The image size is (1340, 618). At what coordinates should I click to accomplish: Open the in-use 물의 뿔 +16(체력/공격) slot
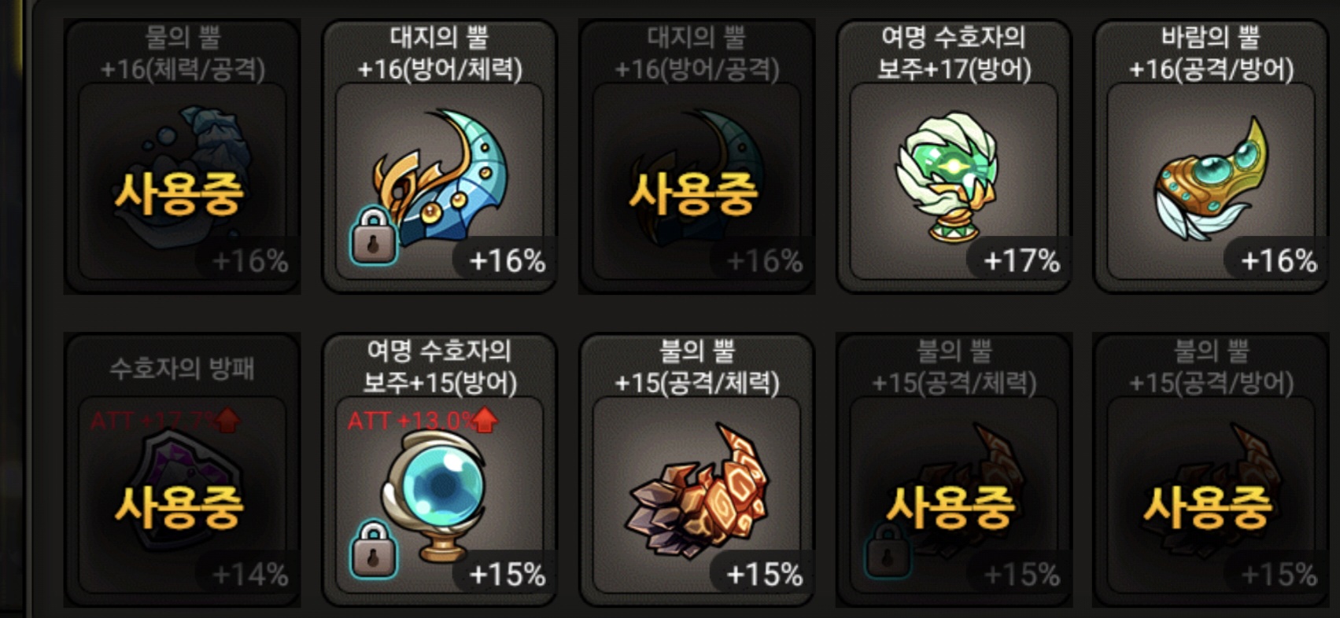pos(183,157)
